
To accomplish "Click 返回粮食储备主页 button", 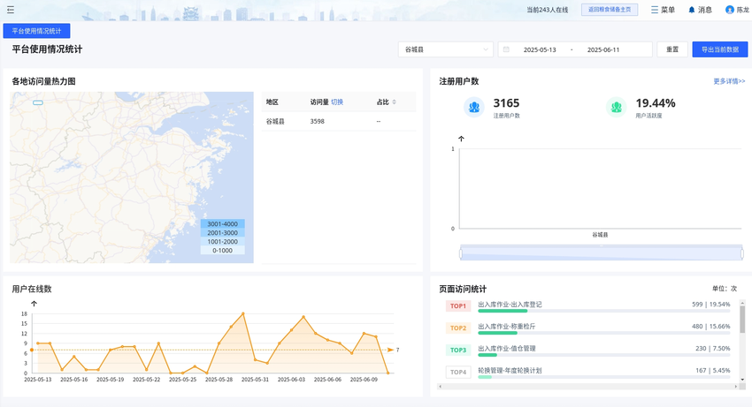I will point(610,10).
